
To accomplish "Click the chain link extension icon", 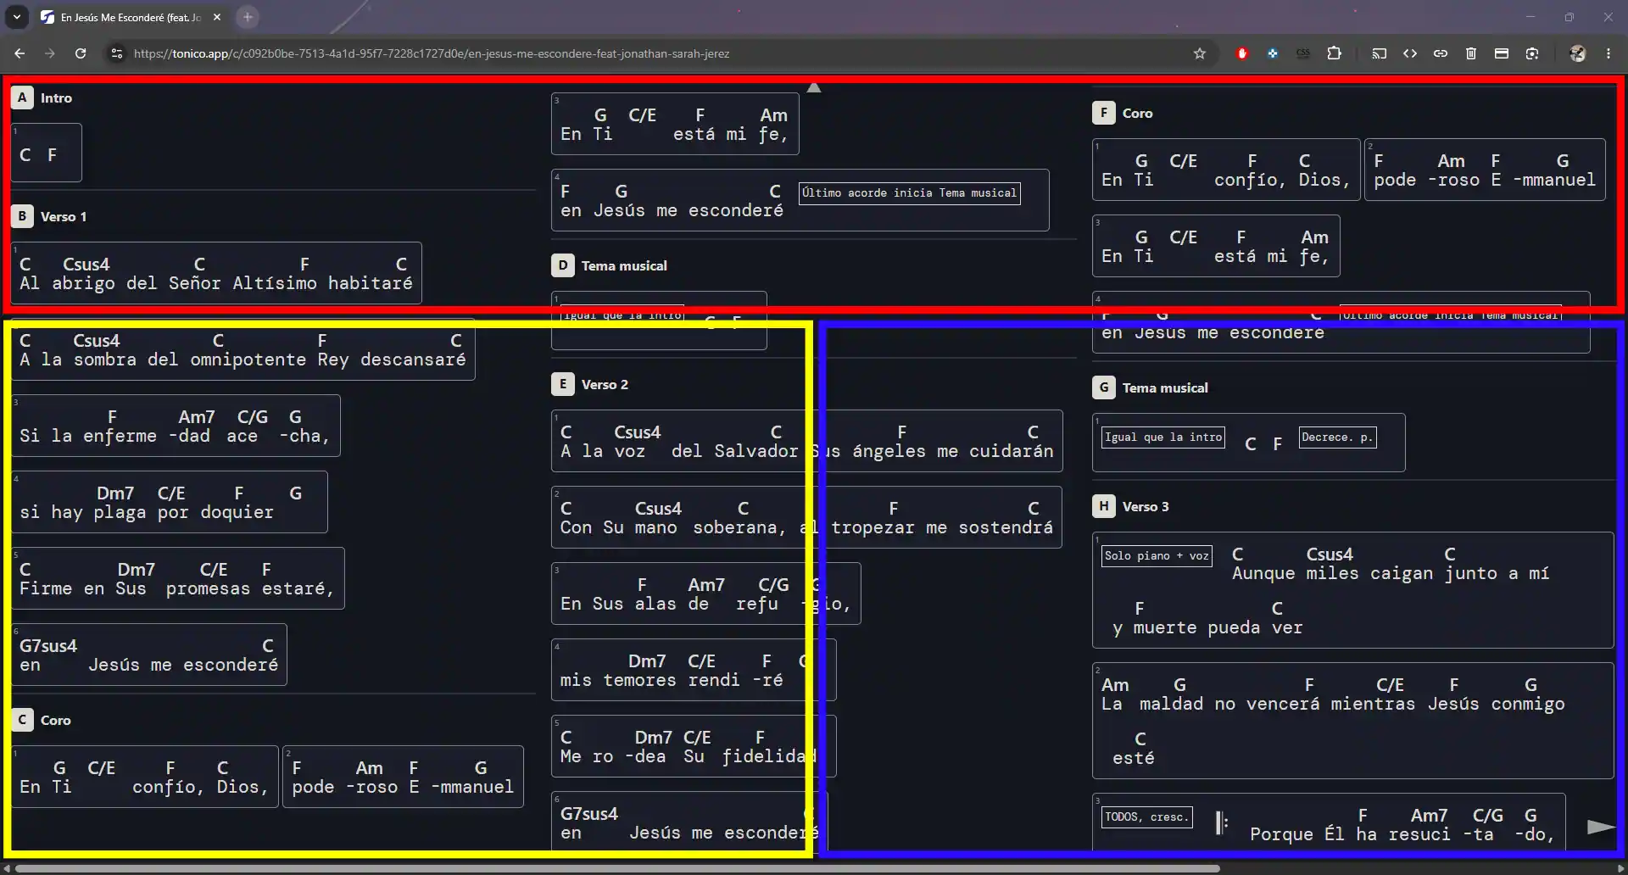I will [x=1441, y=53].
